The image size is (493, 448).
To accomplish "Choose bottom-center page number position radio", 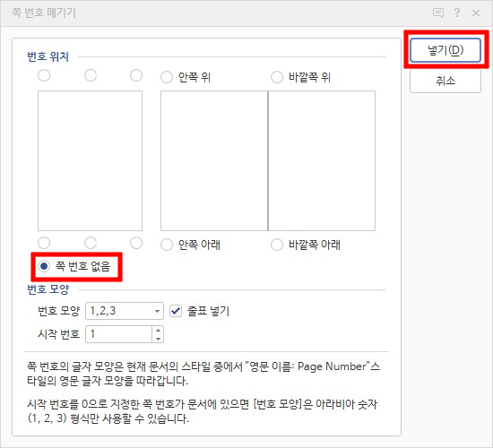I will [x=91, y=243].
